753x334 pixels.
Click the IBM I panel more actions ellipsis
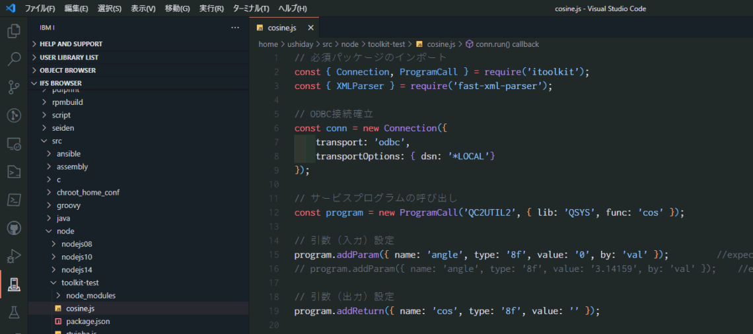coord(235,28)
